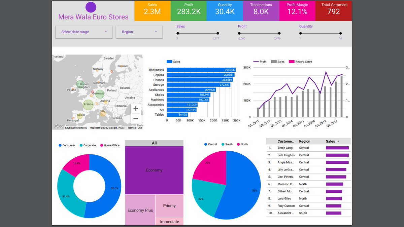Click the Keyboard shortcuts link below the map

(76, 128)
